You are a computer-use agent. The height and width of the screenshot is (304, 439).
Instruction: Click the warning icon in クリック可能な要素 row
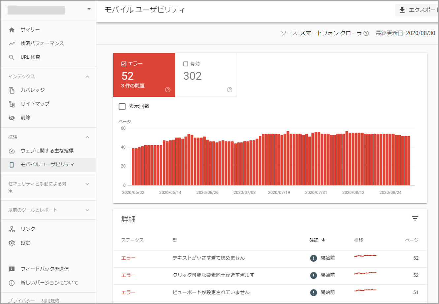[x=314, y=275]
